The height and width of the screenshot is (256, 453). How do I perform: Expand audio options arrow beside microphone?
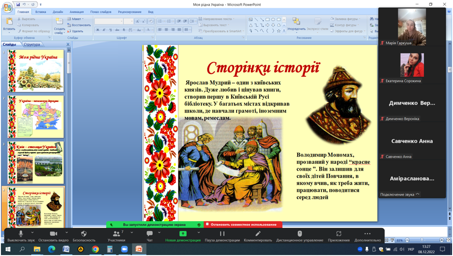tap(32, 232)
